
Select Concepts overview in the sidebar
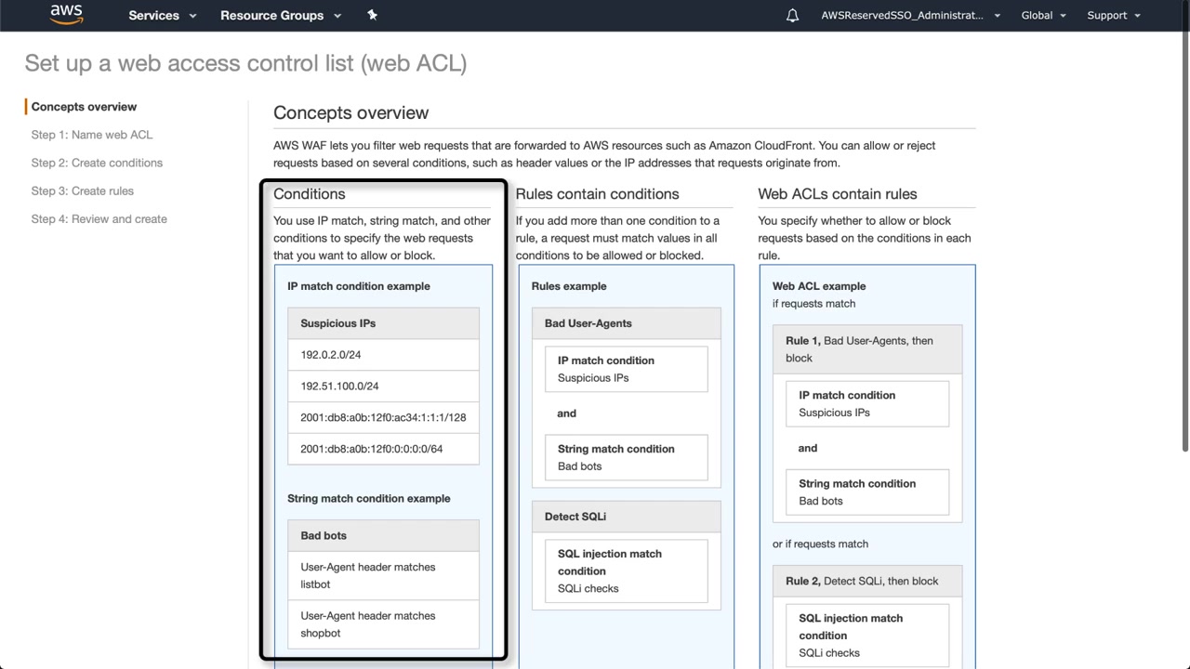pos(84,107)
